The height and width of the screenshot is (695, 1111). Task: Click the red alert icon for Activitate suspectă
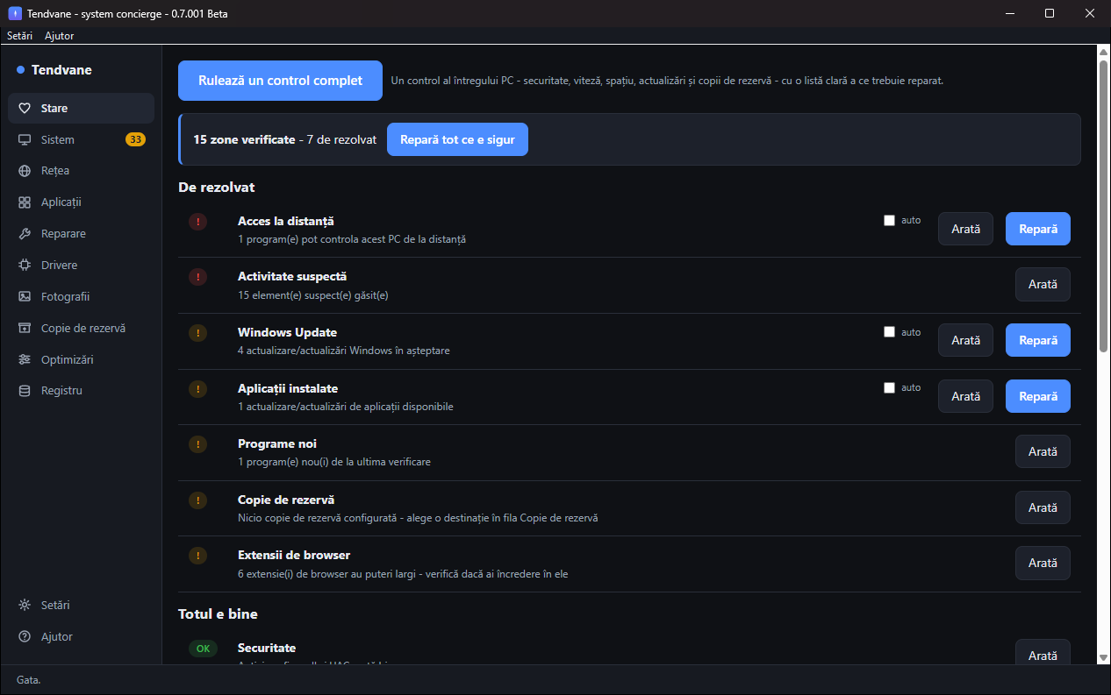tap(198, 277)
